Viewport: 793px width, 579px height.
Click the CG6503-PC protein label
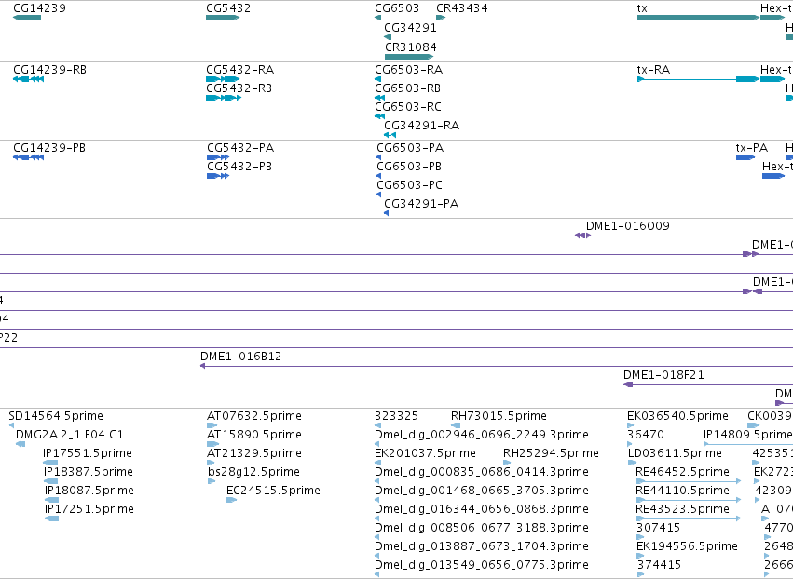pyautogui.click(x=410, y=185)
